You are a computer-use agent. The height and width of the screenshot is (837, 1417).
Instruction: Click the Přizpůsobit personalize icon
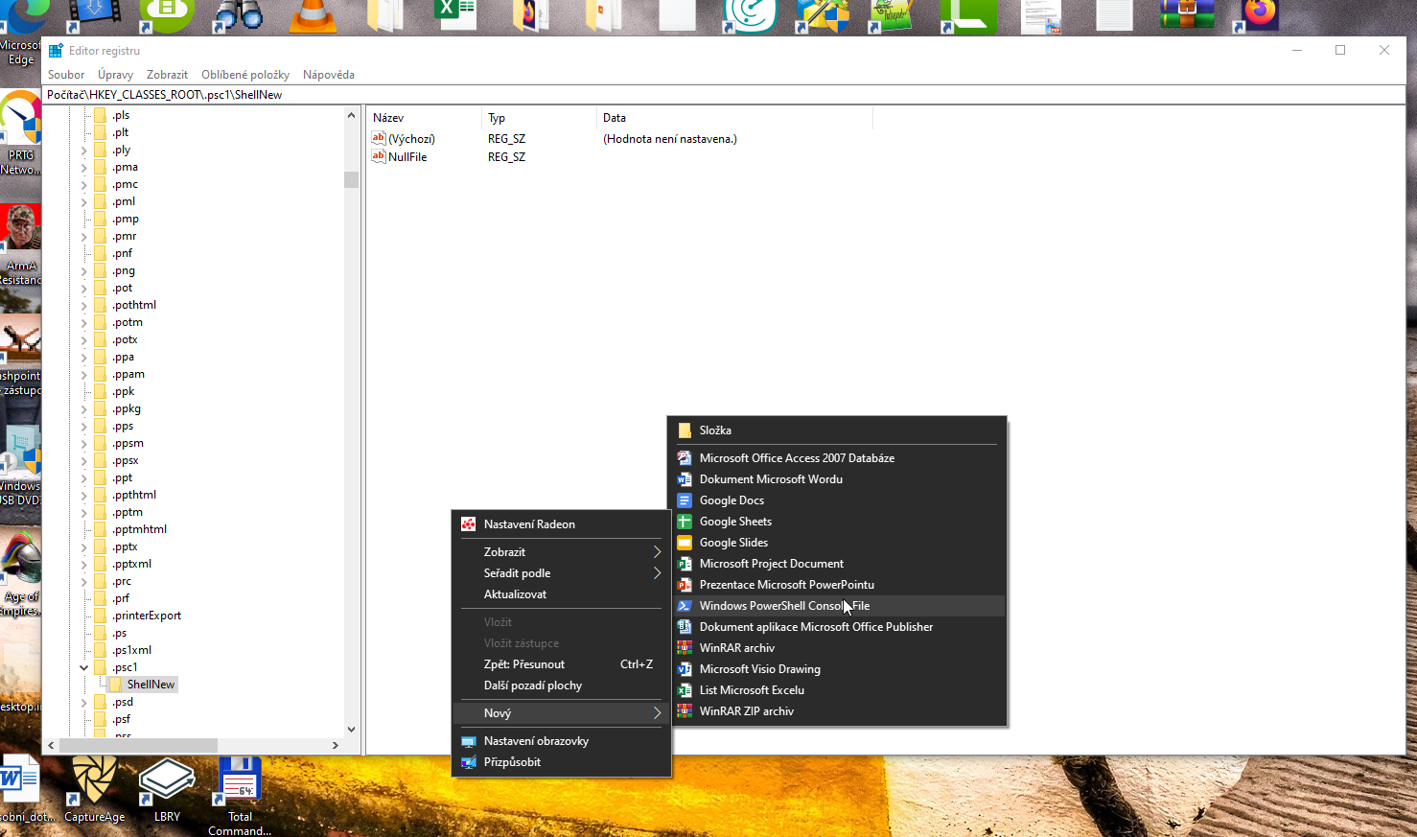pos(469,762)
